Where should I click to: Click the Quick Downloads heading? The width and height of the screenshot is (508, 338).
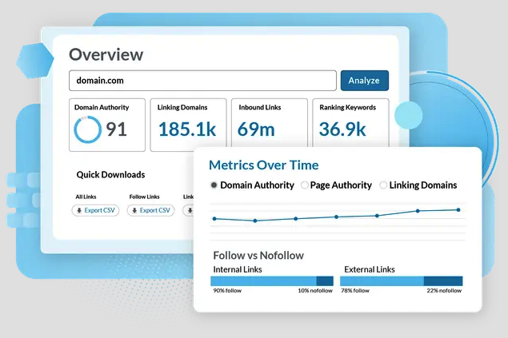[x=110, y=175]
